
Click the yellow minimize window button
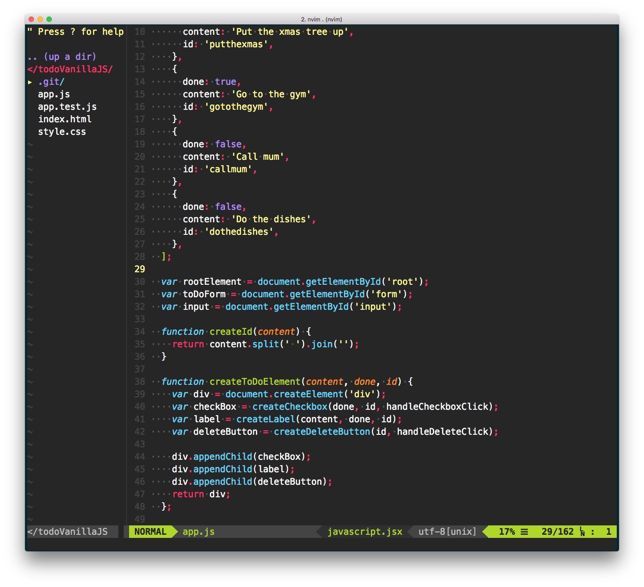(40, 19)
